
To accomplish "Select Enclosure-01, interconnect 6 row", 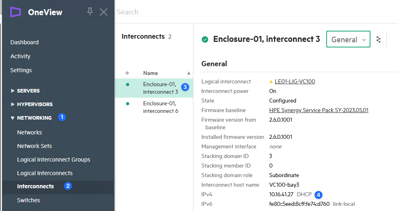I will [x=160, y=107].
